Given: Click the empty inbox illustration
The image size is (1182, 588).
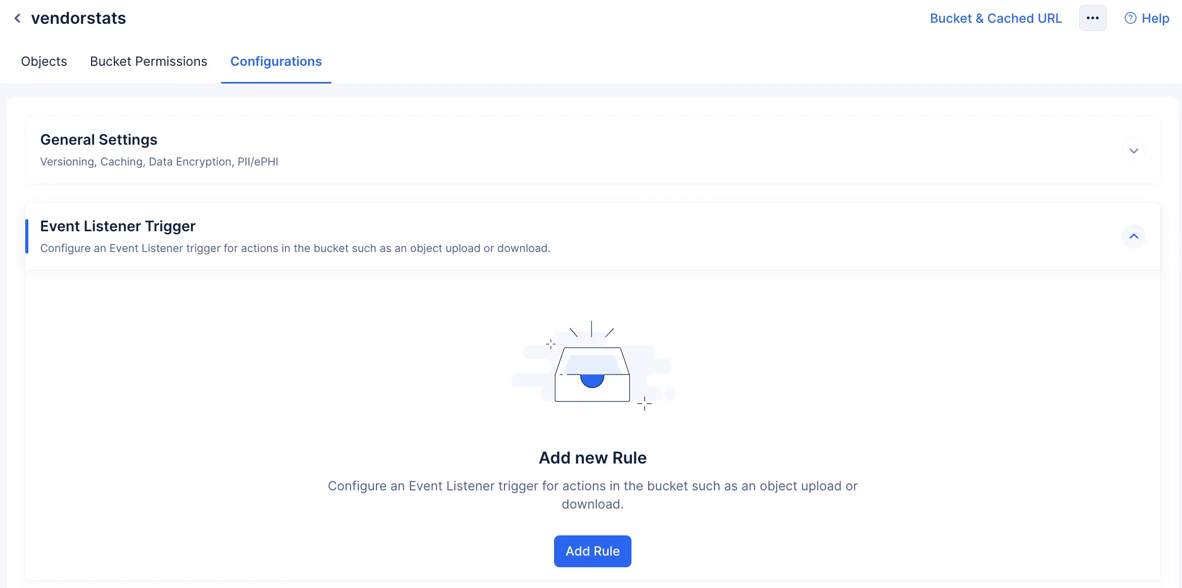Looking at the screenshot, I should [593, 366].
